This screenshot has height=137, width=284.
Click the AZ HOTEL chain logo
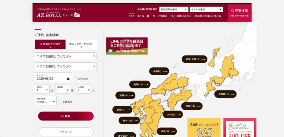(x=58, y=15)
